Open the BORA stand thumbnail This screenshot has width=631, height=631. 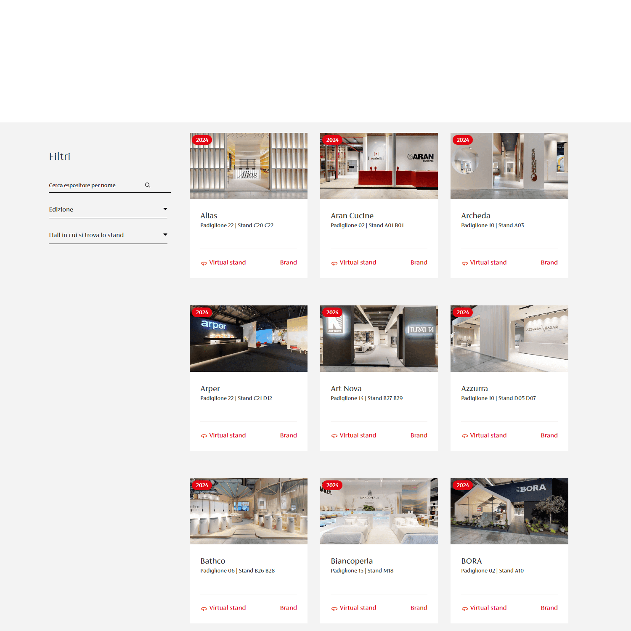509,511
